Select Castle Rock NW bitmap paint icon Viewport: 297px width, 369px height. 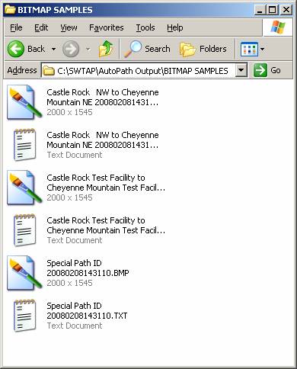pos(24,102)
